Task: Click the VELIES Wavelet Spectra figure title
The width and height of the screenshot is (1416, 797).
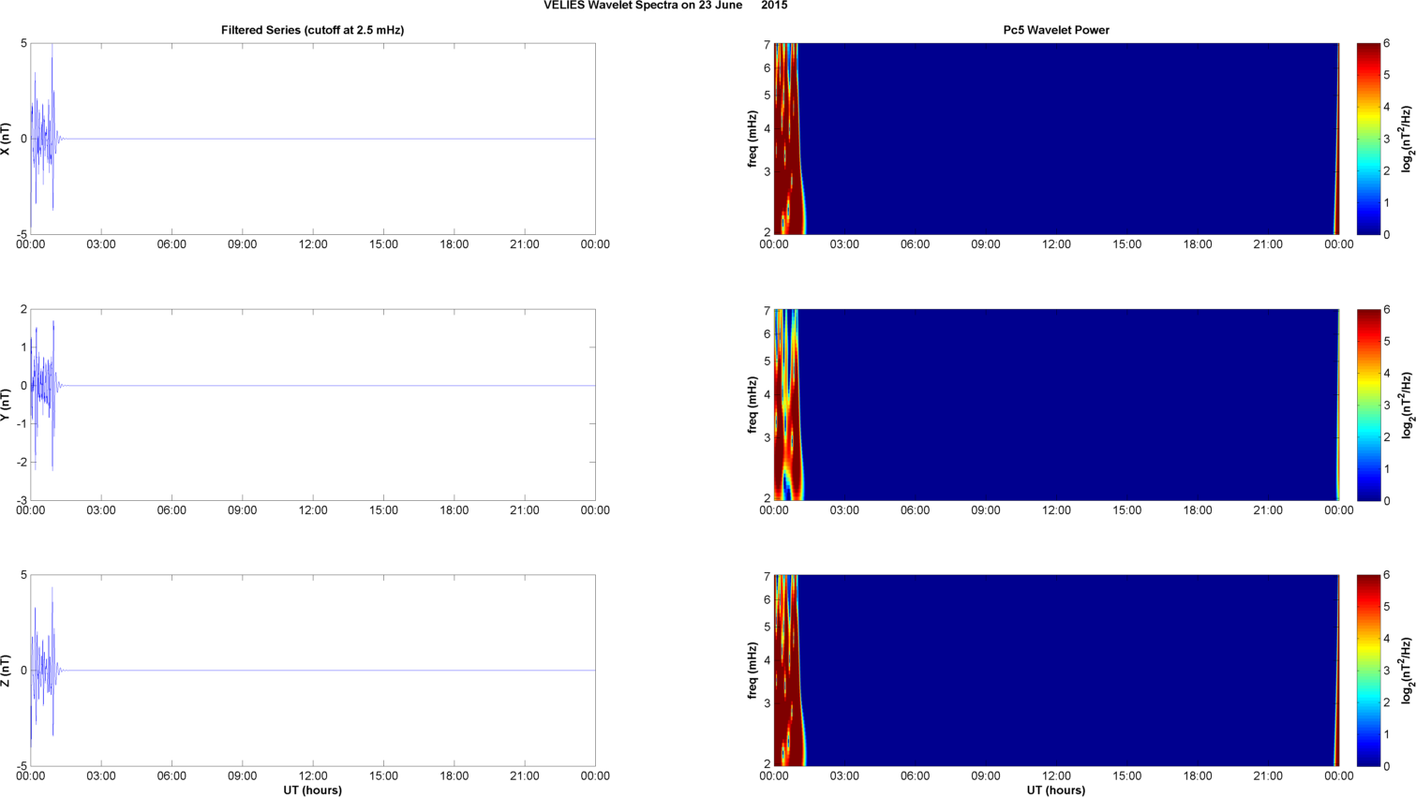Action: [x=665, y=6]
